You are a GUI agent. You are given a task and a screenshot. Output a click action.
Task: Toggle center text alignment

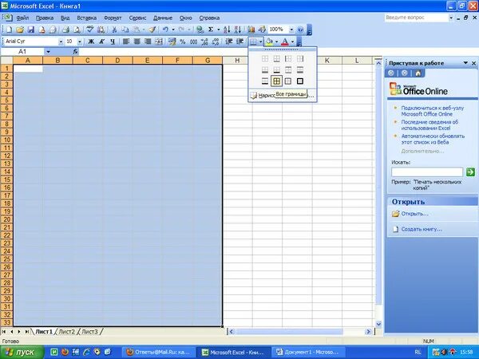tap(137, 41)
